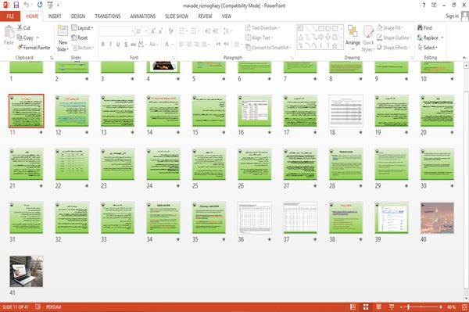Screen dimensions: 469x312
Task: Click Sign in link
Action: [452, 16]
